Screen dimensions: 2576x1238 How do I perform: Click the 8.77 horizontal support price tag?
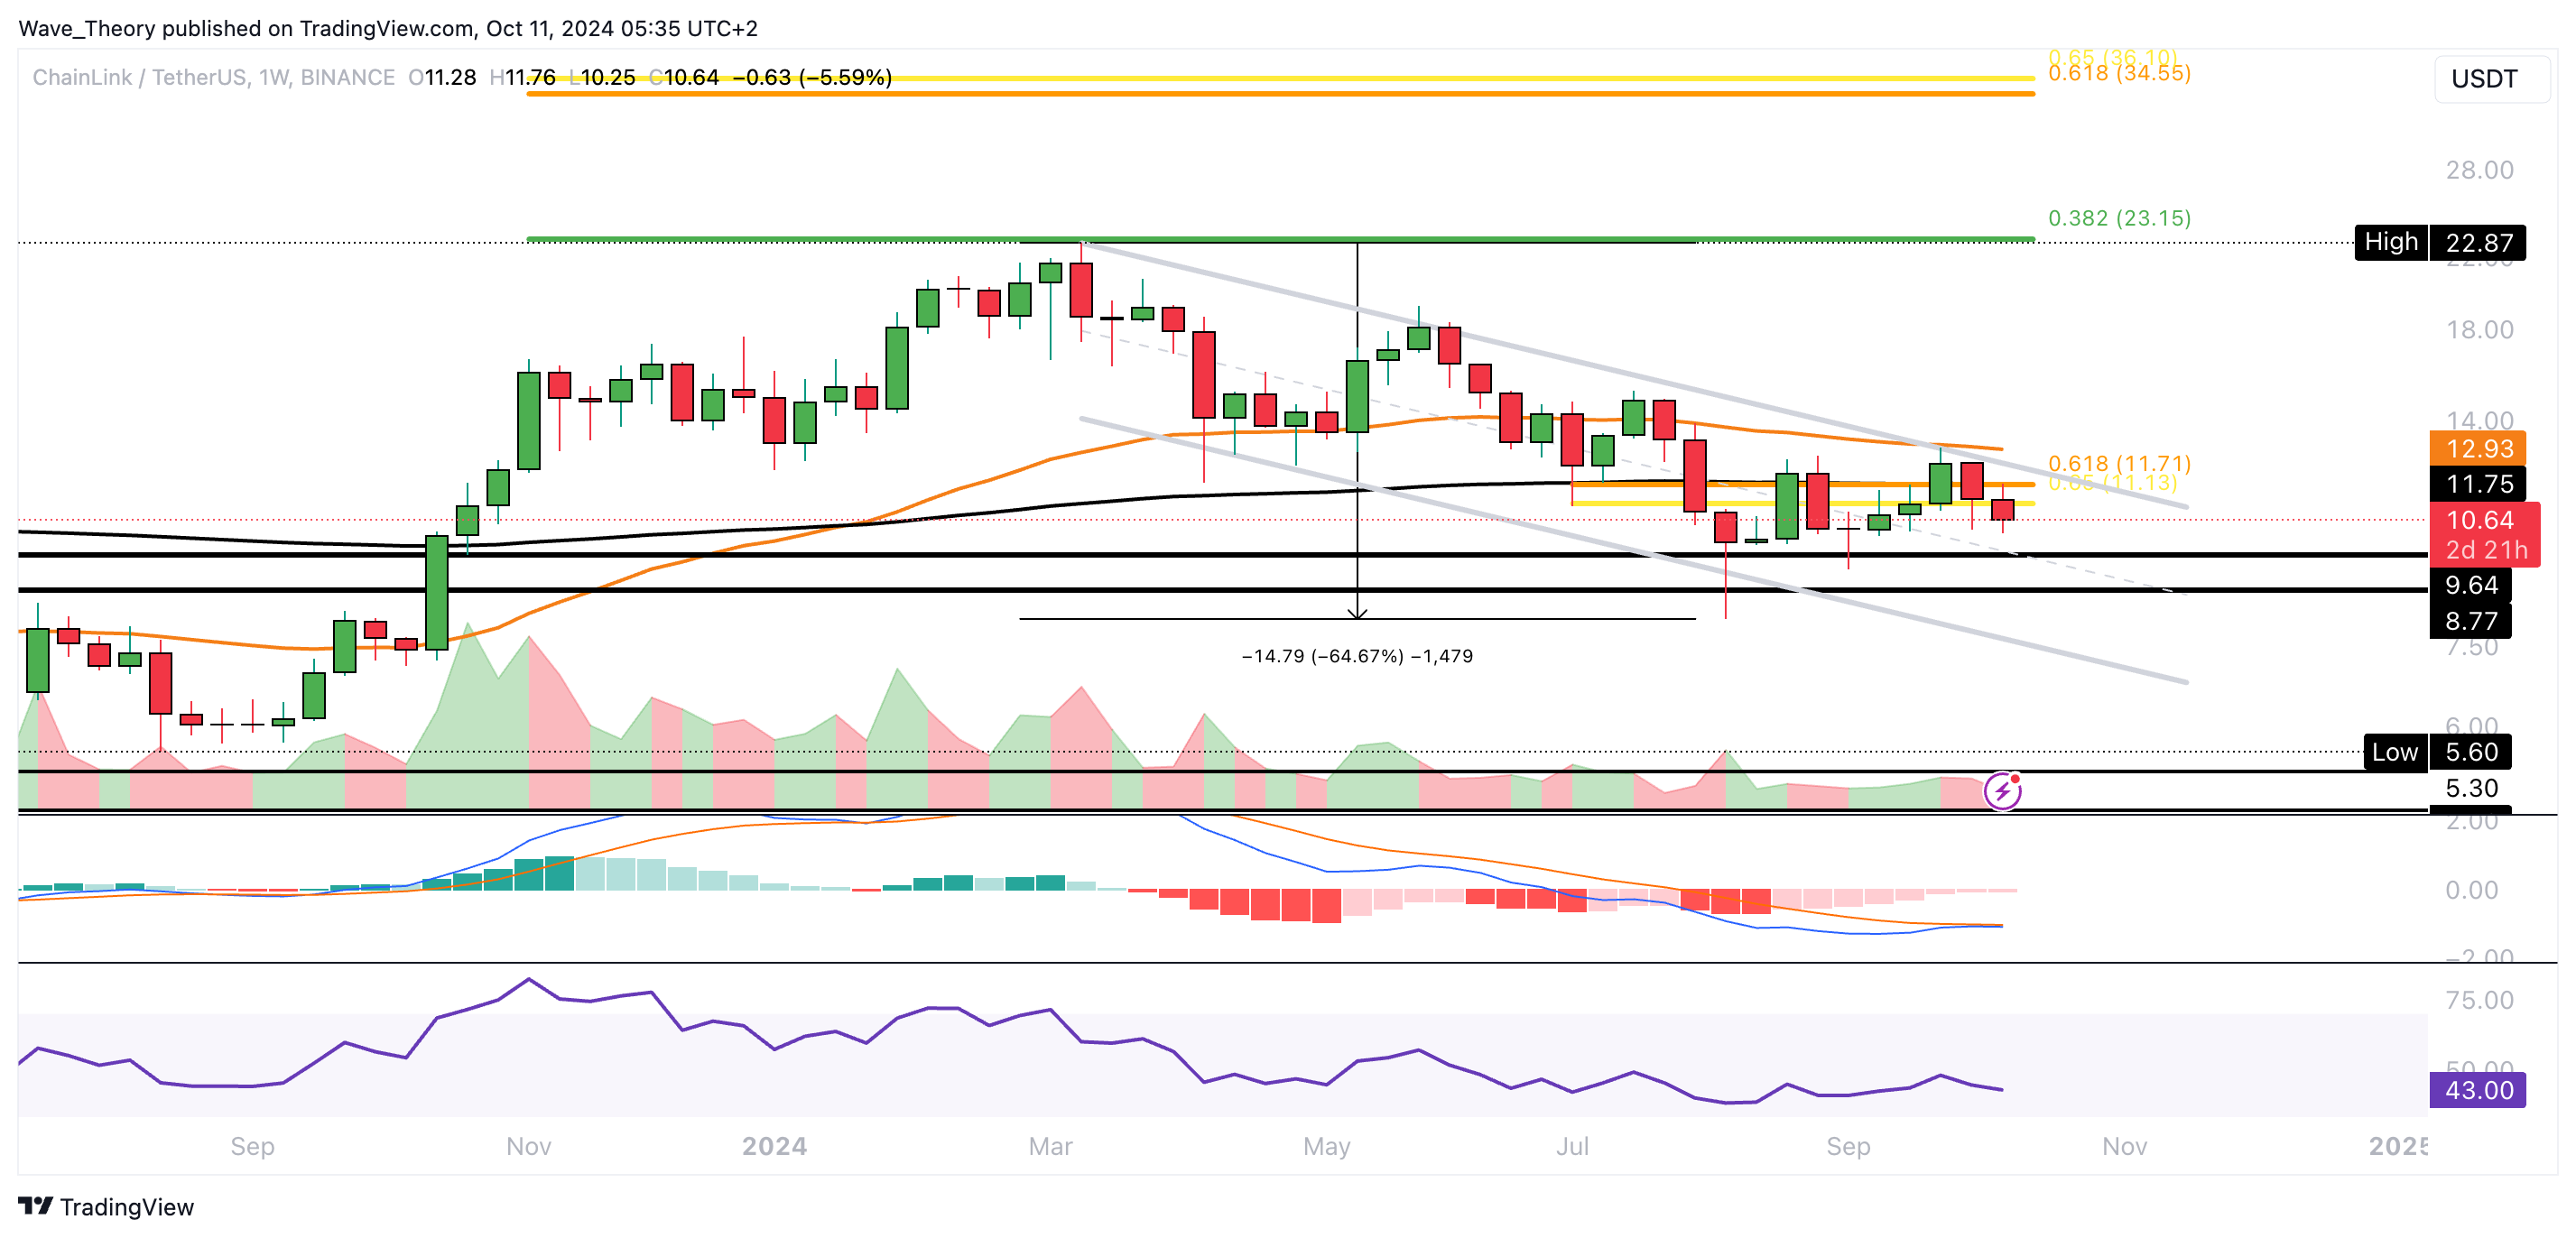pyautogui.click(x=2470, y=621)
